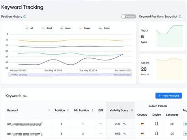Open the Top 3 snapshot card
Screen dimensions: 187x140
[x=162, y=36]
